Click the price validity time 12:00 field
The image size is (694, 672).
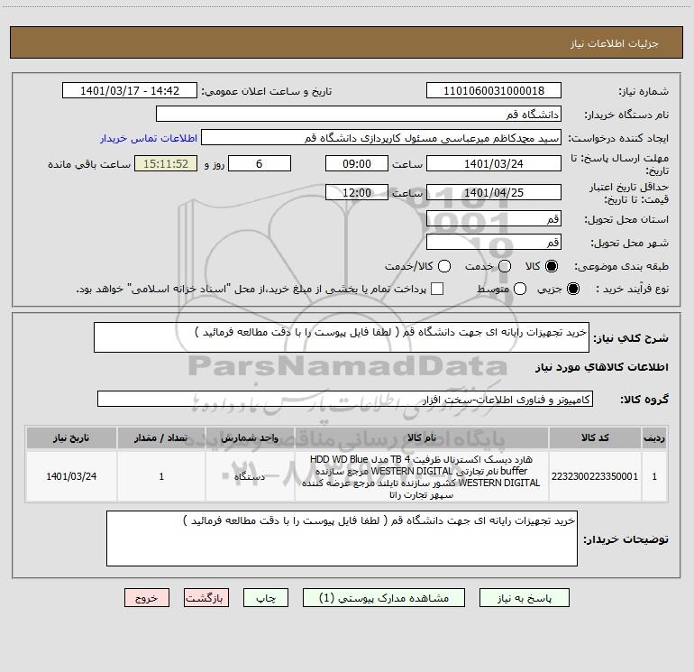click(x=357, y=192)
